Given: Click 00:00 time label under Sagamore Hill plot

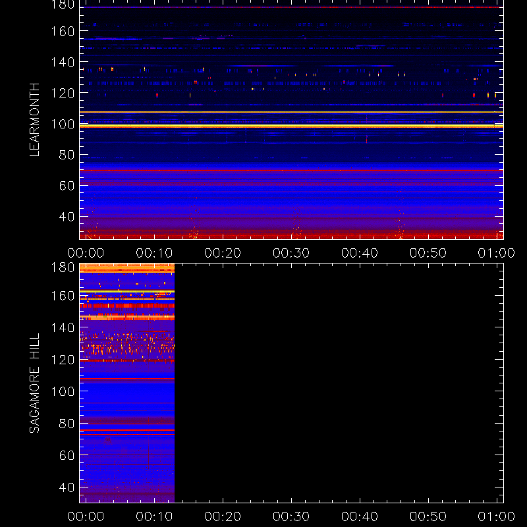Looking at the screenshot, I should 86,516.
